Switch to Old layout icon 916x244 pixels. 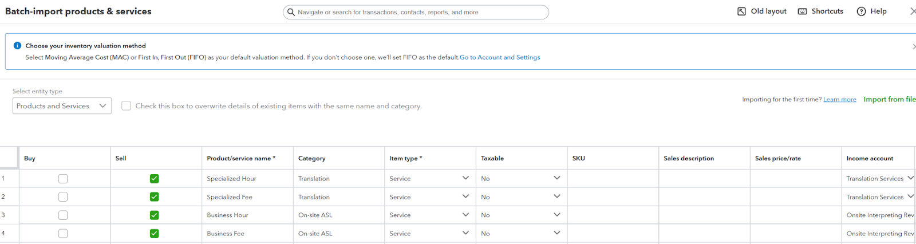[x=741, y=11]
